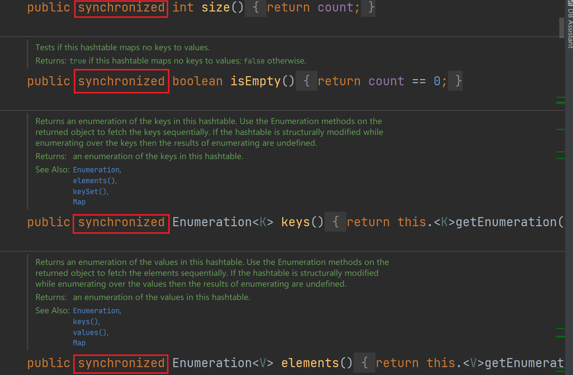Click the isEmpty method name
The height and width of the screenshot is (375, 573).
tap(256, 81)
